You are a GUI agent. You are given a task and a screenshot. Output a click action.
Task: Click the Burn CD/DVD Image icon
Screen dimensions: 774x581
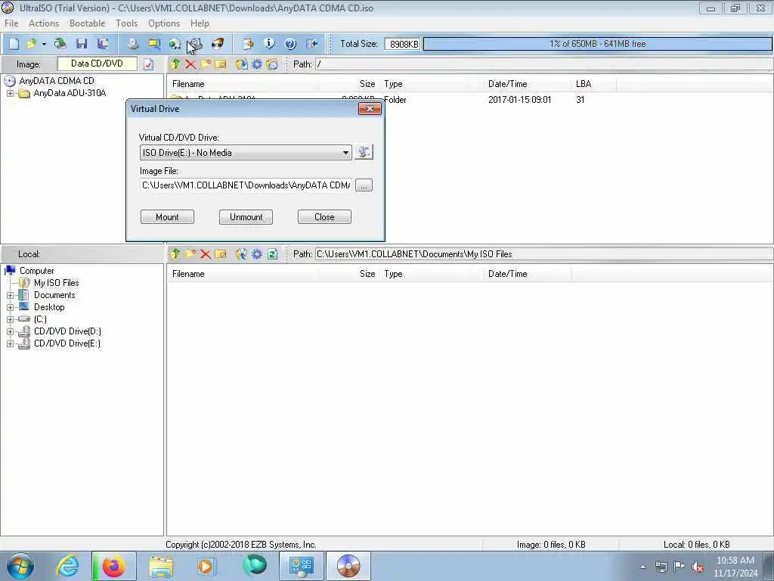click(217, 43)
